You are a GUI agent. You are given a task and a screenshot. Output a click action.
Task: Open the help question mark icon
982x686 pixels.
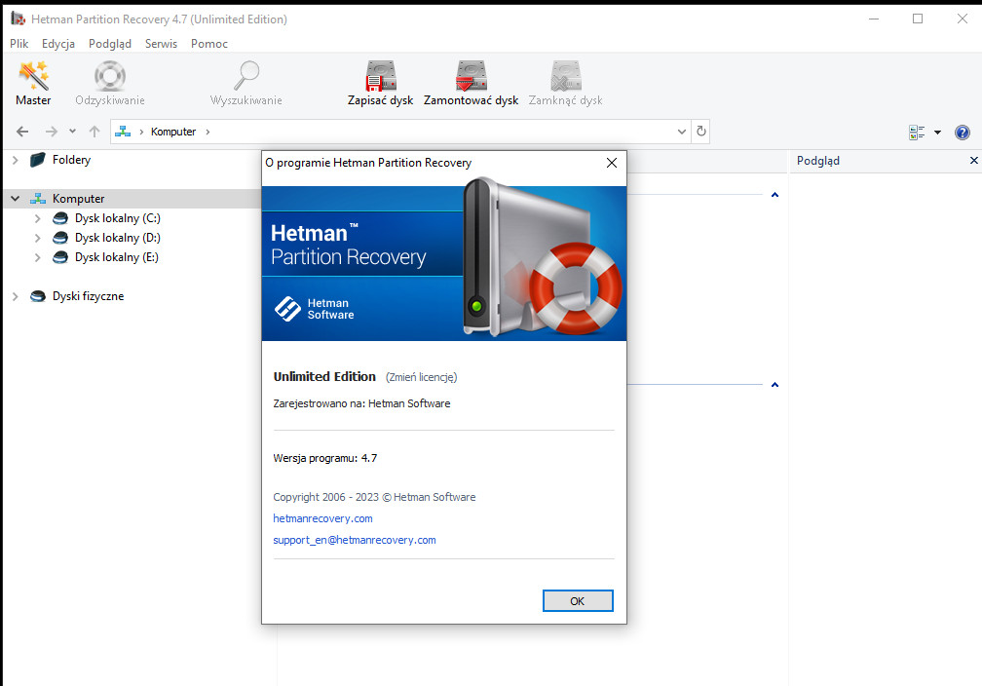(x=963, y=133)
